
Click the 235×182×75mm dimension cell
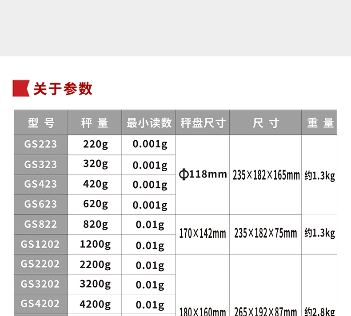[266, 233]
